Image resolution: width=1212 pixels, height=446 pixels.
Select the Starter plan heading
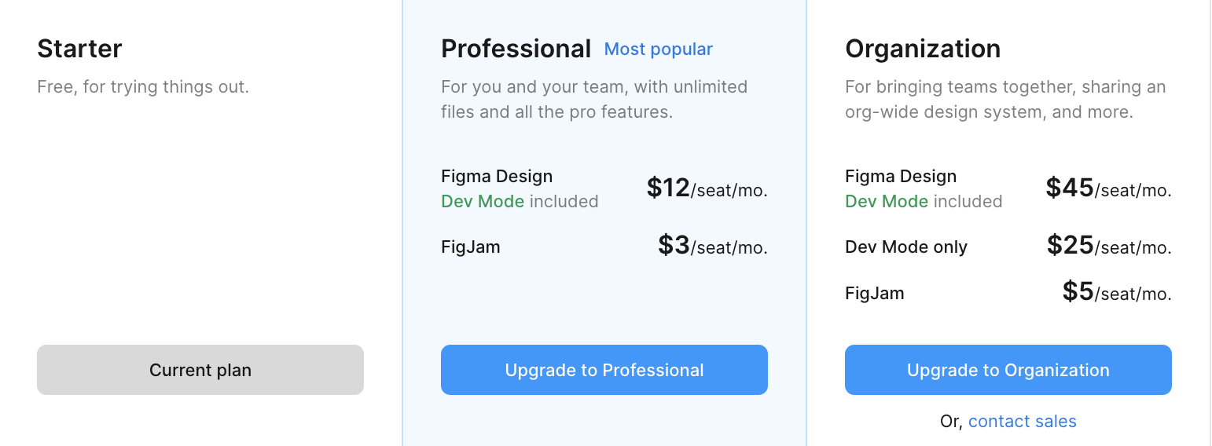79,49
